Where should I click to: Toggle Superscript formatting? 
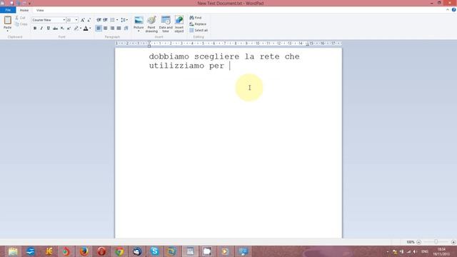click(69, 29)
